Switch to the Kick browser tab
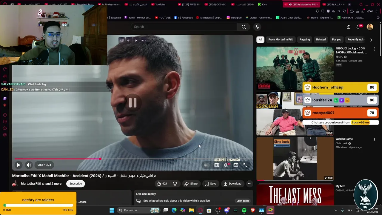382x215 pixels. (x=264, y=4)
